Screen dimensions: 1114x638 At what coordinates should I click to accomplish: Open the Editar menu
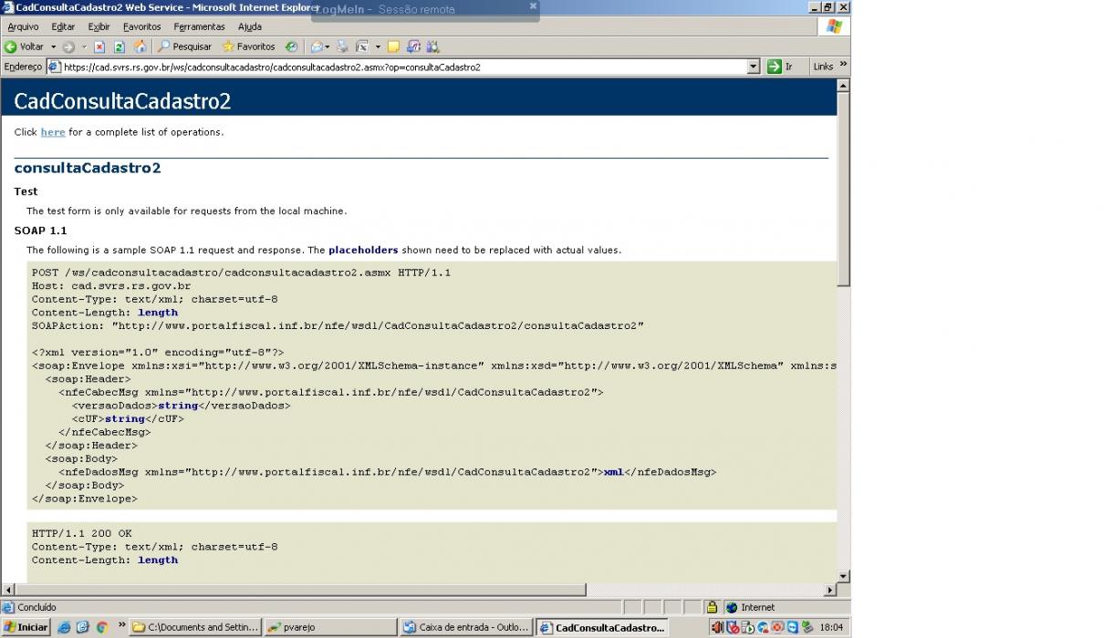point(63,27)
